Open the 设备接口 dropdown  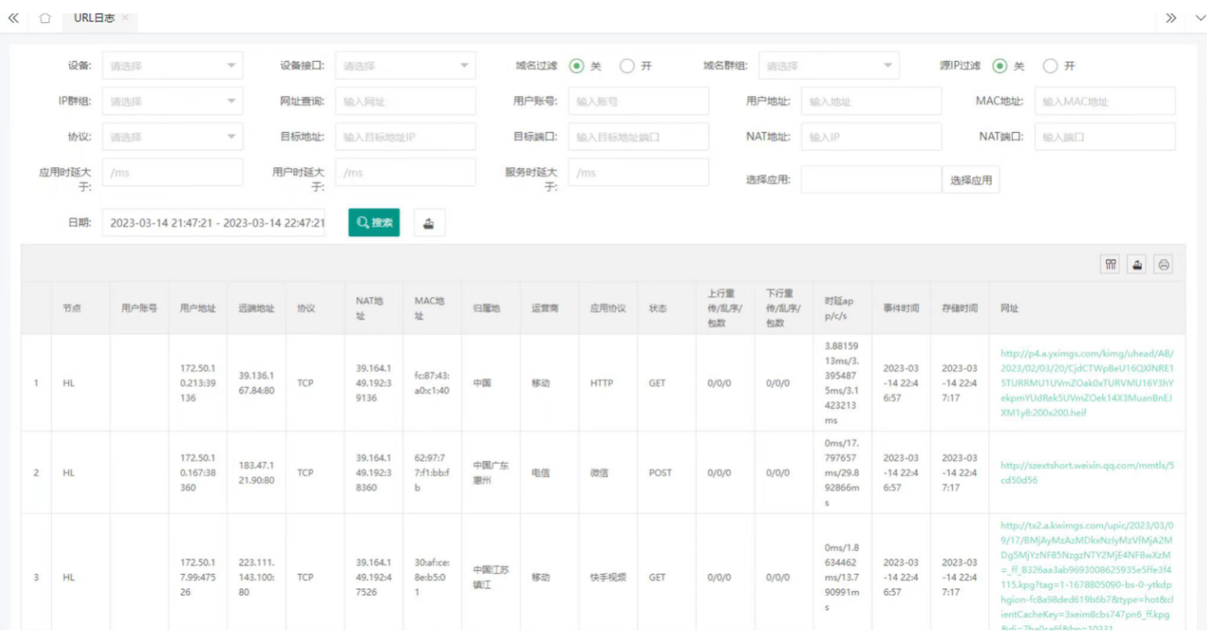(x=405, y=66)
